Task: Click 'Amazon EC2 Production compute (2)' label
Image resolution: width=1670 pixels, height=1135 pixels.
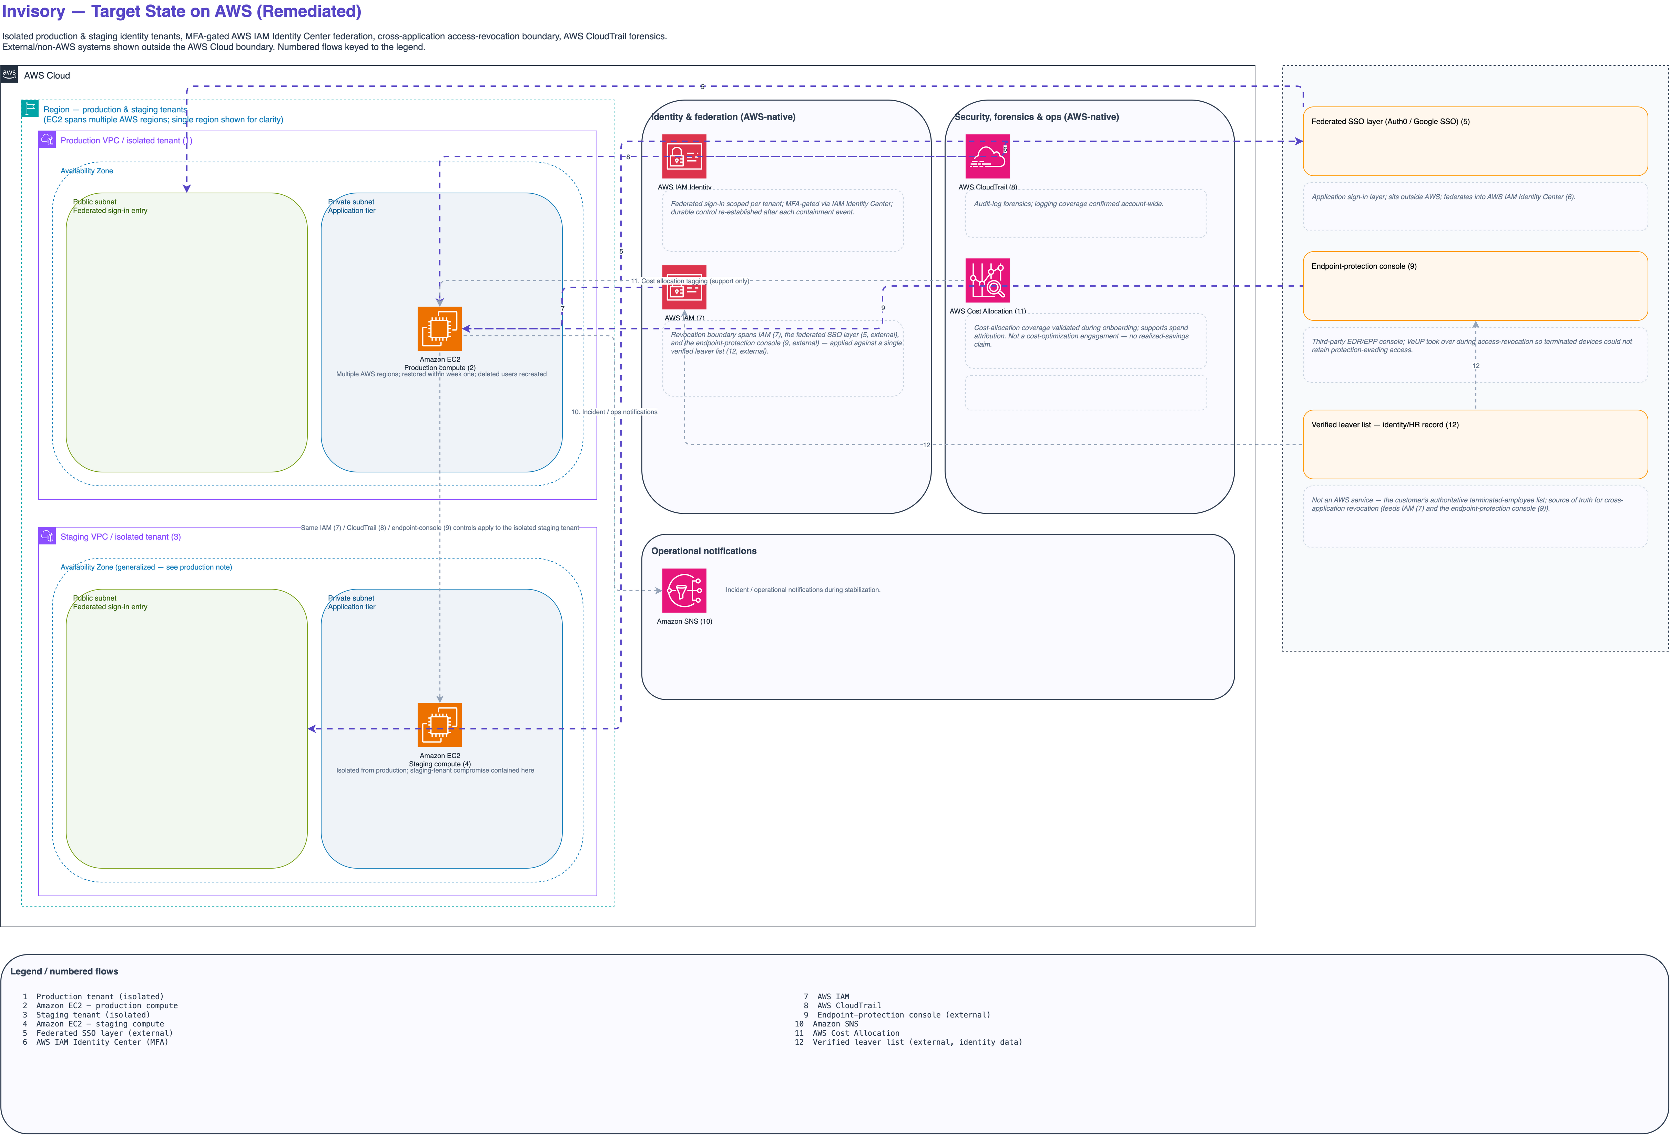Action: pyautogui.click(x=440, y=364)
